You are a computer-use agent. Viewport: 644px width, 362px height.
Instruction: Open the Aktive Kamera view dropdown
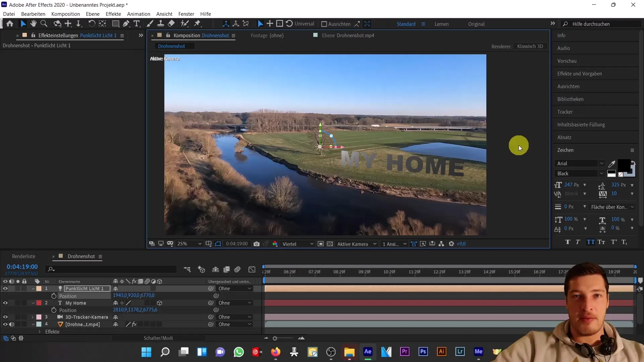(x=357, y=244)
